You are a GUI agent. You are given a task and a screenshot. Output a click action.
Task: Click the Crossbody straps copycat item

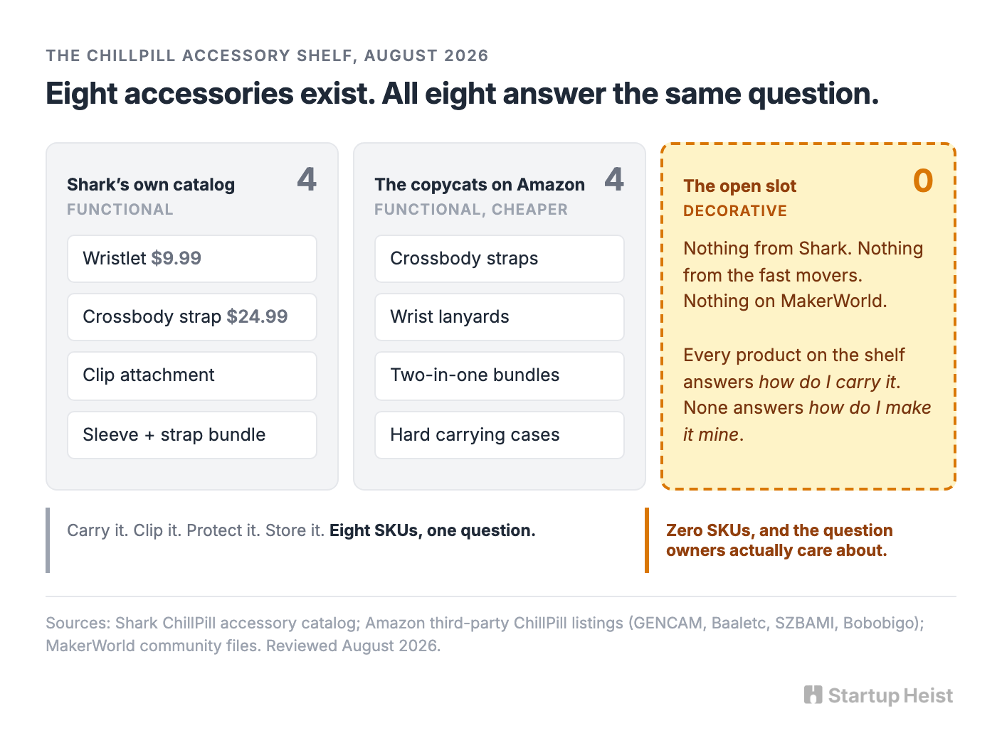(500, 259)
